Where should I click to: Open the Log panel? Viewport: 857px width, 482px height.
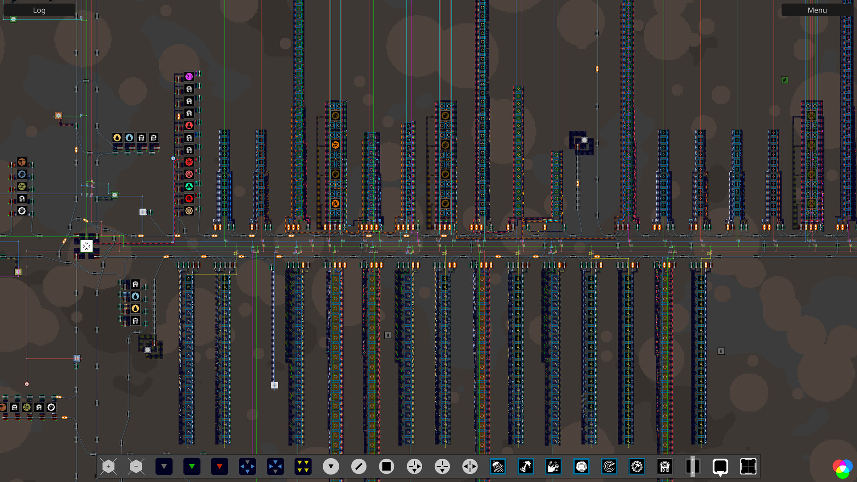click(x=39, y=10)
